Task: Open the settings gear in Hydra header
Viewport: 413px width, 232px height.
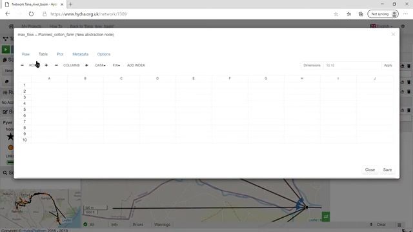Action: tap(403, 26)
